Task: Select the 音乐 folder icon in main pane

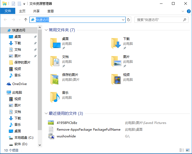Action: point(55,97)
